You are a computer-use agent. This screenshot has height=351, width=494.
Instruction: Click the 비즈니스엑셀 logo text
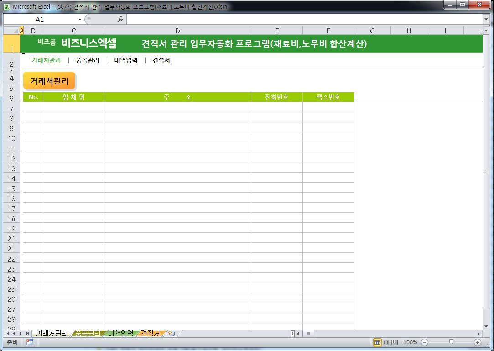click(89, 43)
